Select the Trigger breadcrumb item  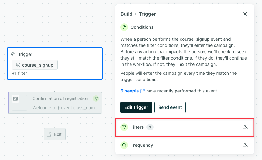click(x=147, y=14)
